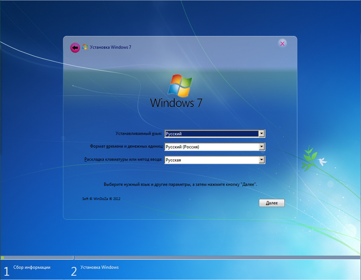Open the keyboard layout dropdown arrow
This screenshot has width=361, height=280.
[x=262, y=160]
